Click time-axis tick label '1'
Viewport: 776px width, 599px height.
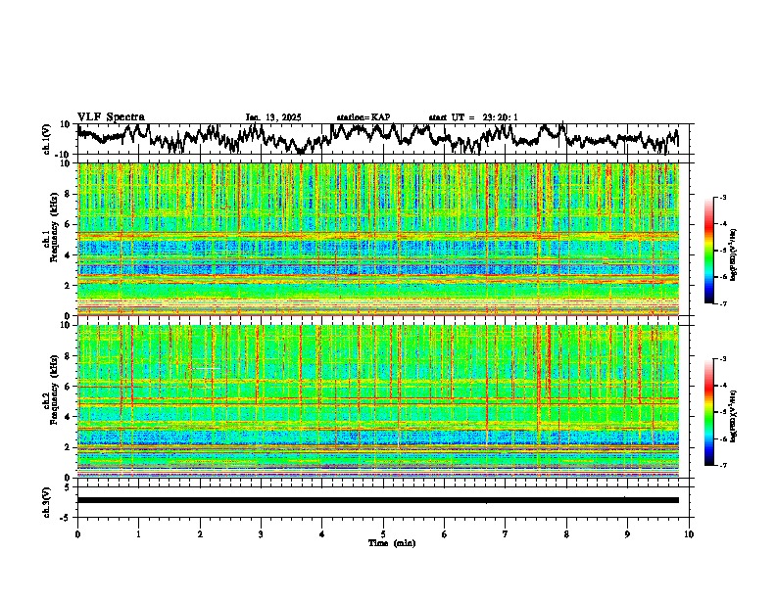(x=138, y=534)
